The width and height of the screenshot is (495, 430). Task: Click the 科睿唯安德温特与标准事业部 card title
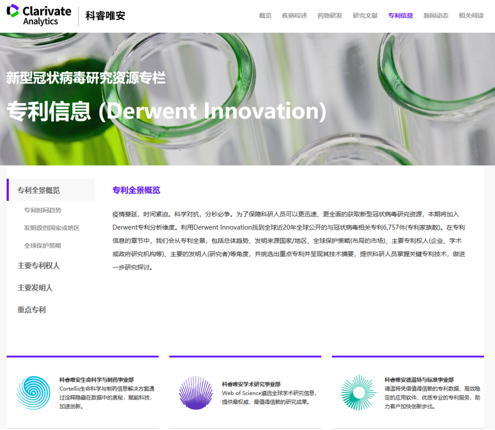pos(419,380)
